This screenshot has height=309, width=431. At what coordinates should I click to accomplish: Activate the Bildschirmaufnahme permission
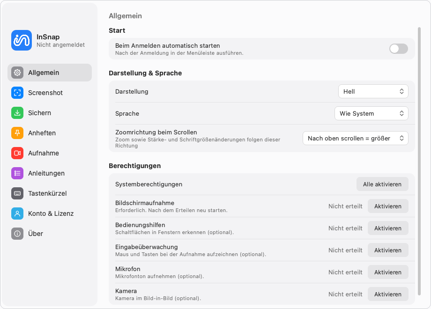[388, 206]
